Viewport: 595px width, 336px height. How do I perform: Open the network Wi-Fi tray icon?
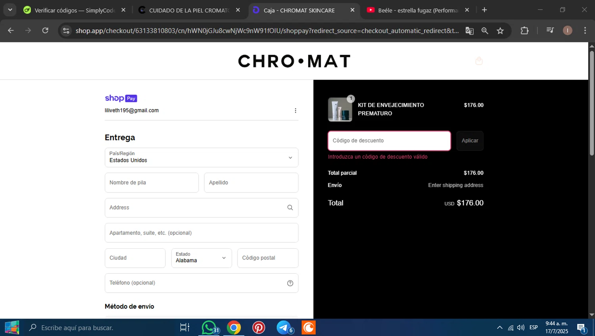[x=511, y=328]
